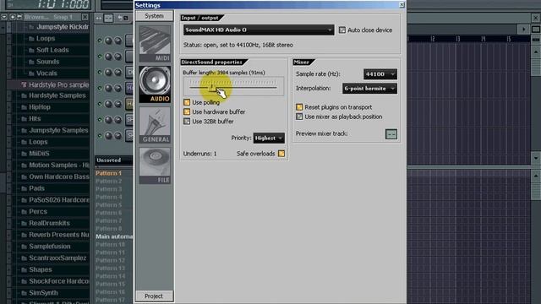541x304 pixels.
Task: Open the Interpolation 6-point hermite dropdown
Action: point(369,89)
